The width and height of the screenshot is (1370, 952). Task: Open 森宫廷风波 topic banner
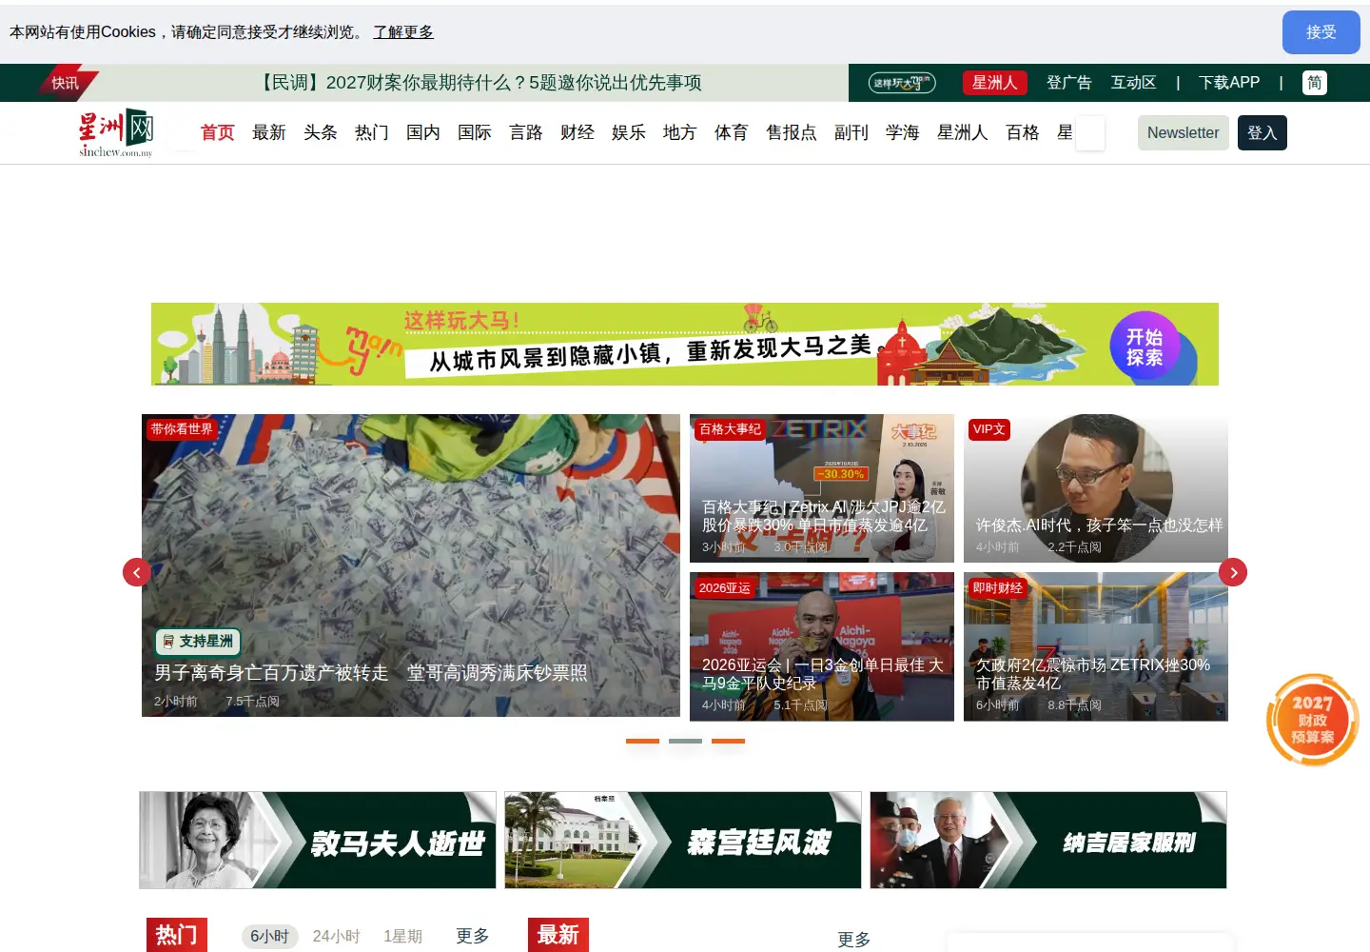[683, 841]
